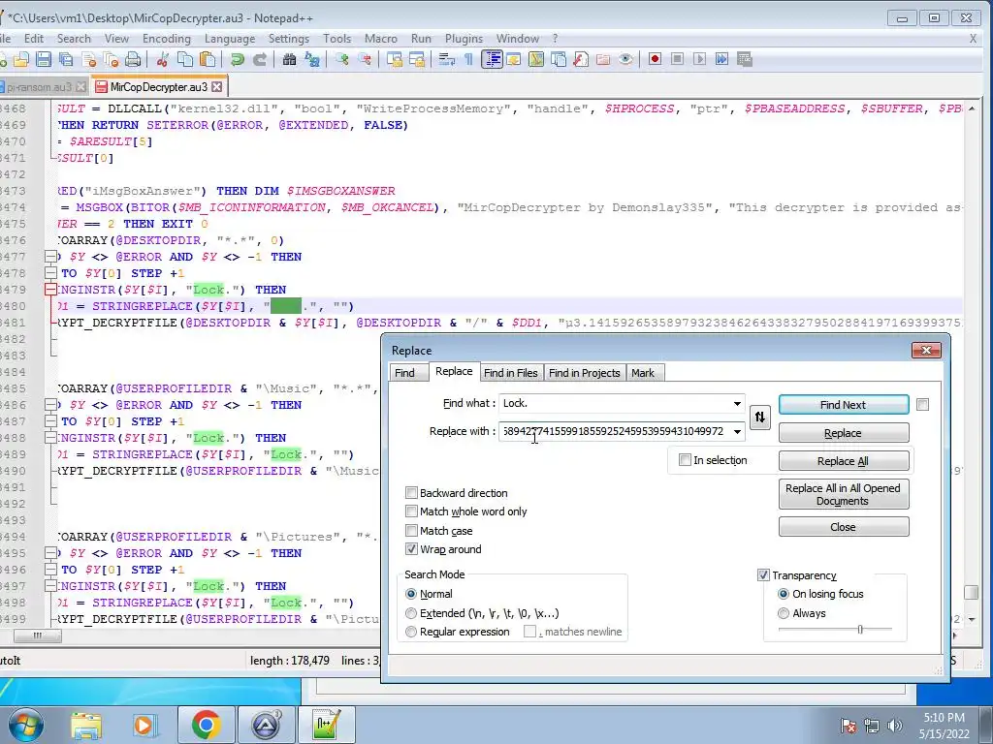This screenshot has height=744, width=993.
Task: Check the In selection checkbox
Action: pos(685,460)
